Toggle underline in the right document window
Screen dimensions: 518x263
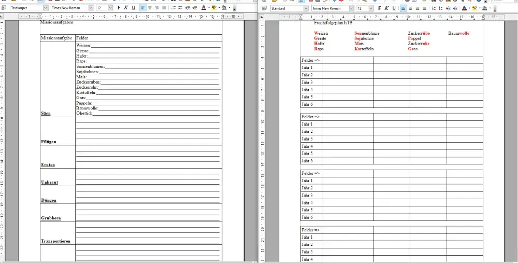(x=394, y=8)
